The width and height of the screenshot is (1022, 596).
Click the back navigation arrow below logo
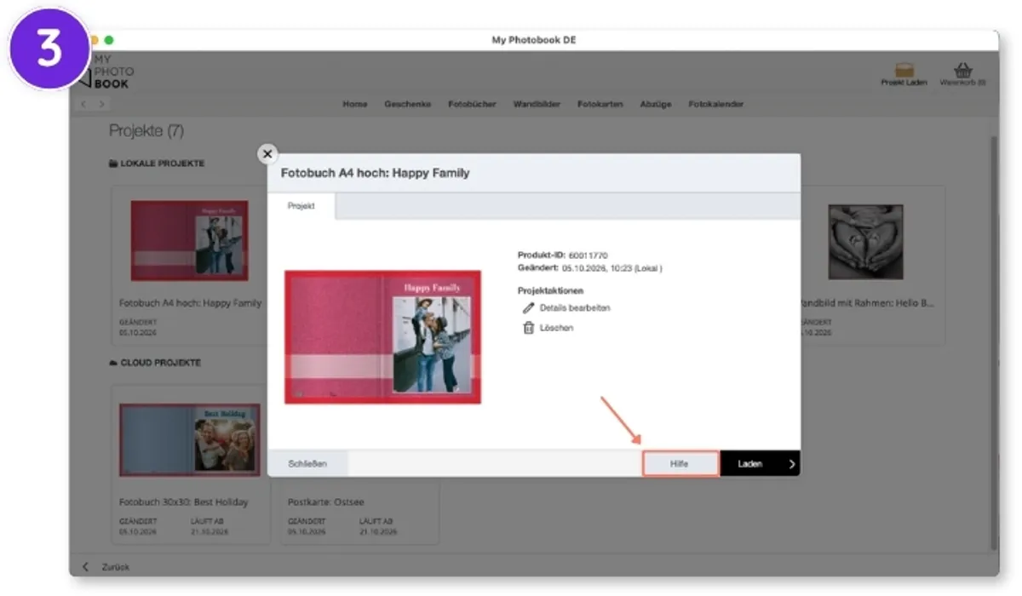[83, 104]
